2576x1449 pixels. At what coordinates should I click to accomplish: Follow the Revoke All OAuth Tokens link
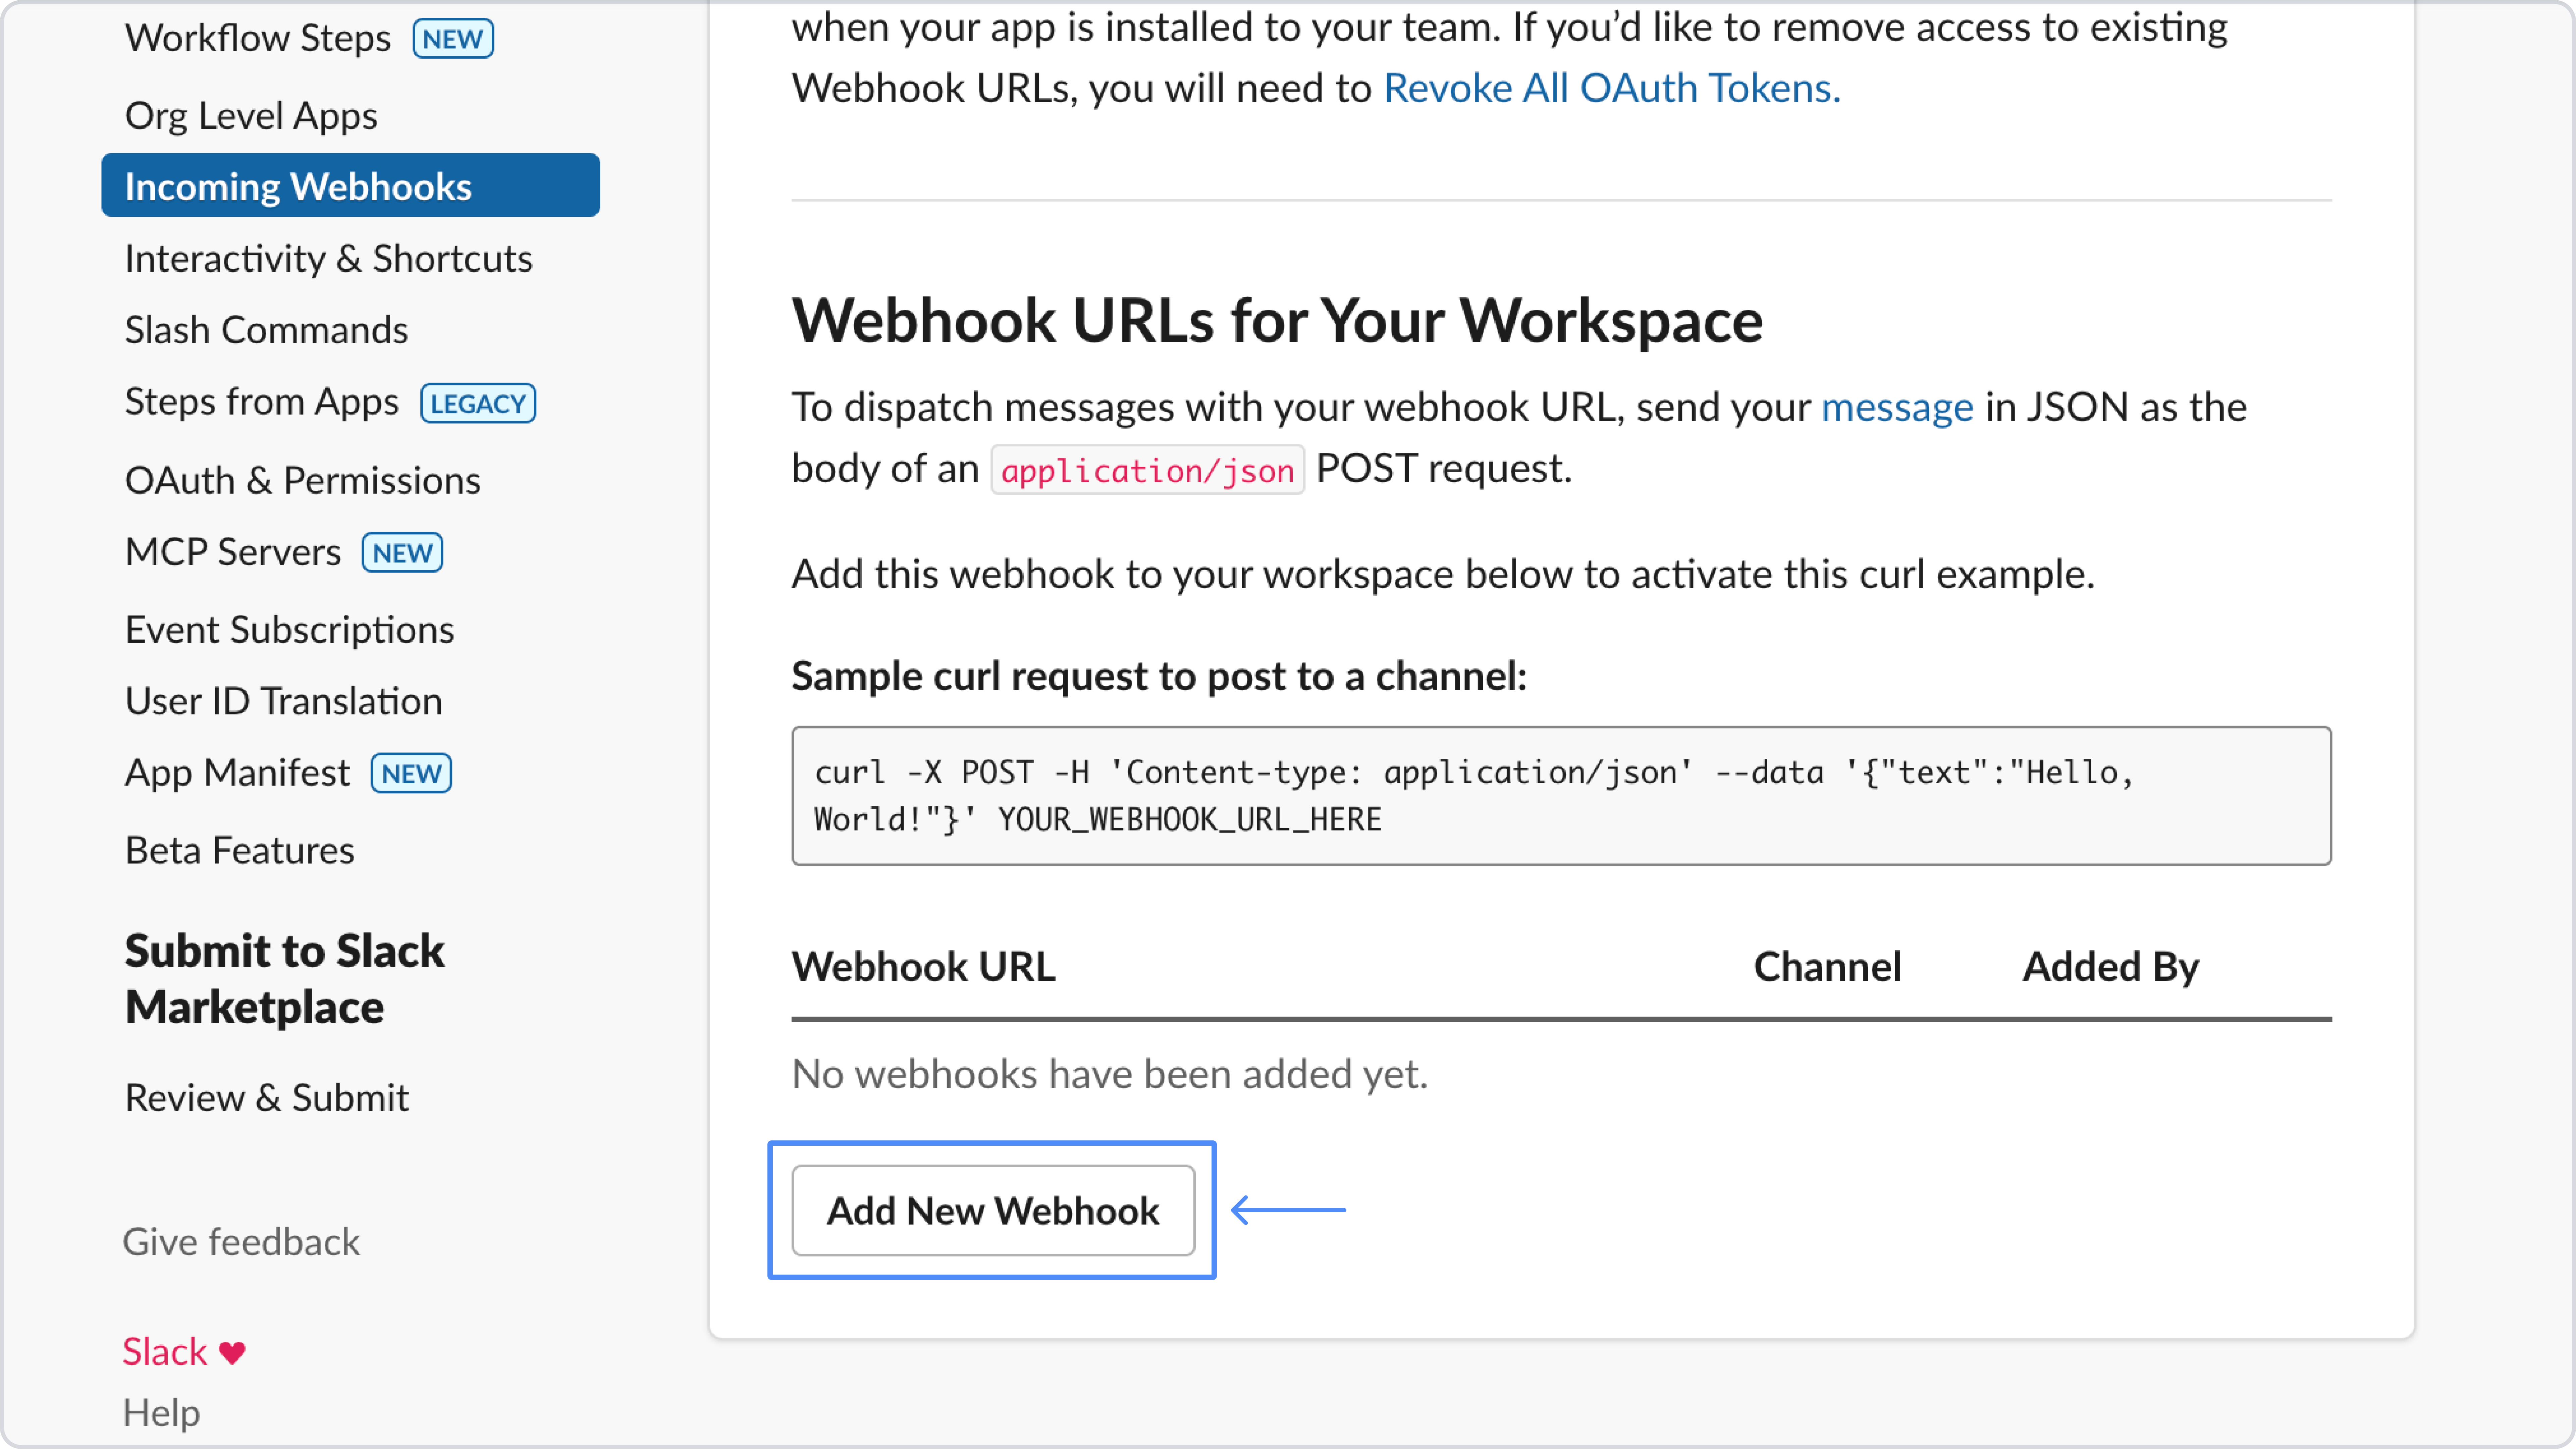pos(1611,88)
